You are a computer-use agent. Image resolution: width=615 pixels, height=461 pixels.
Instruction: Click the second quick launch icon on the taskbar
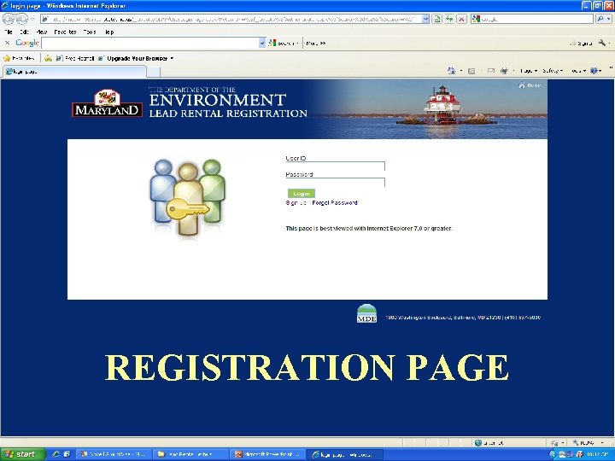coord(67,454)
